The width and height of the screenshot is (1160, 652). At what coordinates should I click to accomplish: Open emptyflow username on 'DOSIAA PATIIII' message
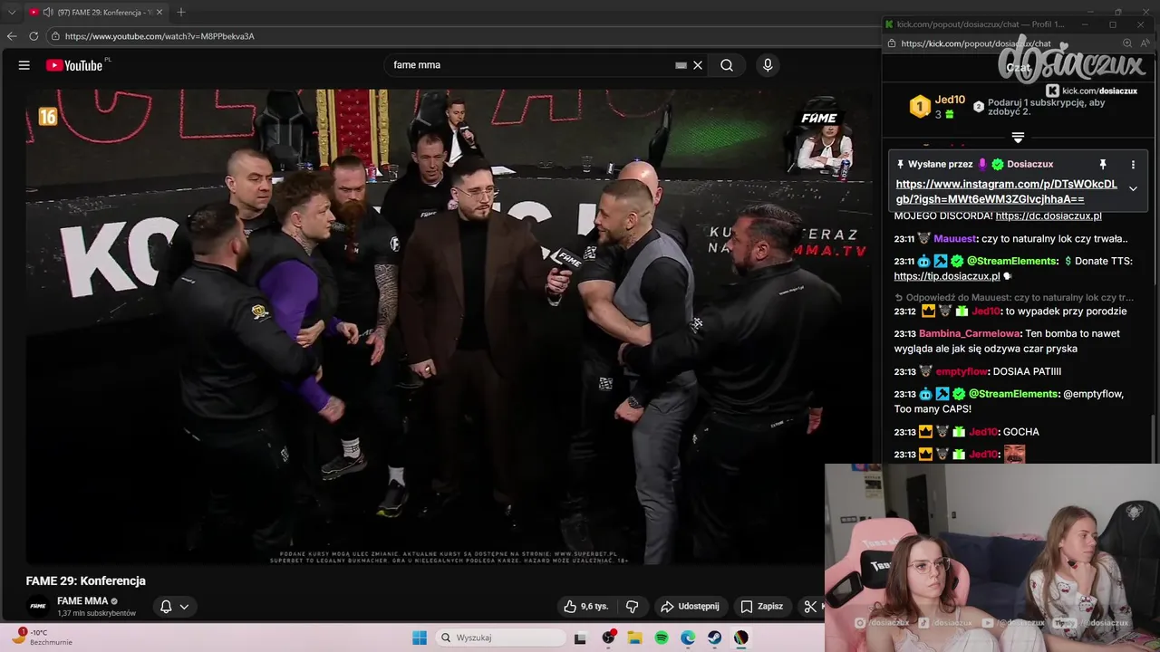(961, 372)
